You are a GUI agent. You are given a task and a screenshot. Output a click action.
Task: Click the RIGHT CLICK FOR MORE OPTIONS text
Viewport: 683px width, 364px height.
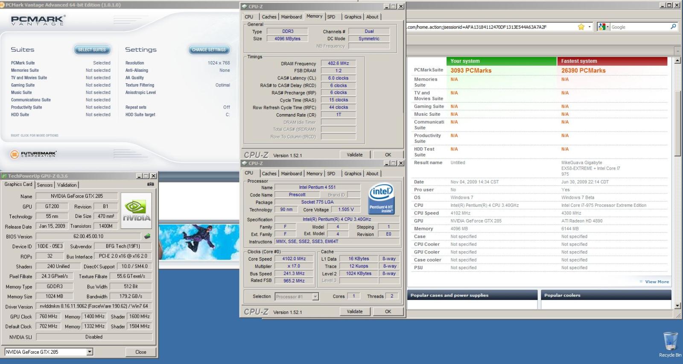[x=35, y=135]
